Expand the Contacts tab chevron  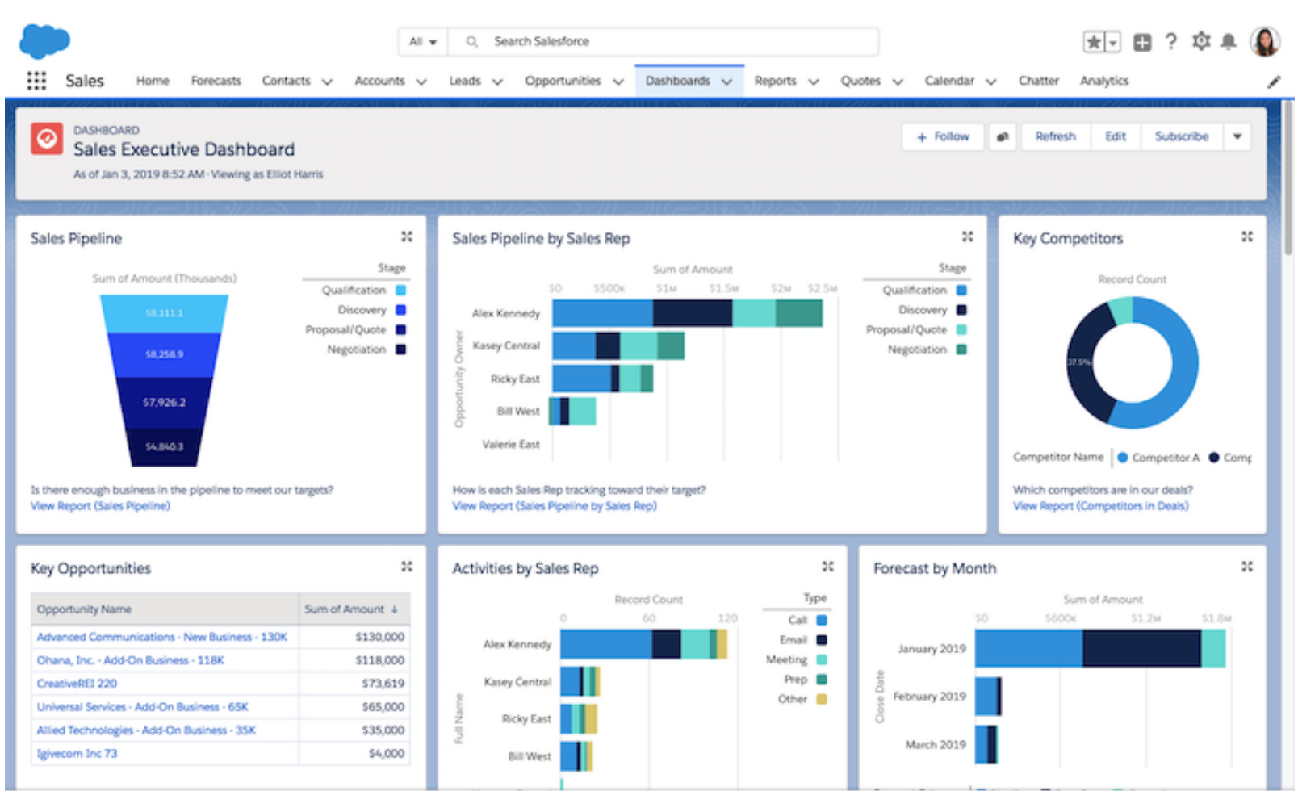pos(327,82)
